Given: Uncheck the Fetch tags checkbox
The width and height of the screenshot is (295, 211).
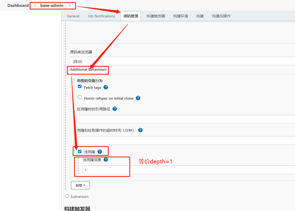Looking at the screenshot, I should (80, 86).
